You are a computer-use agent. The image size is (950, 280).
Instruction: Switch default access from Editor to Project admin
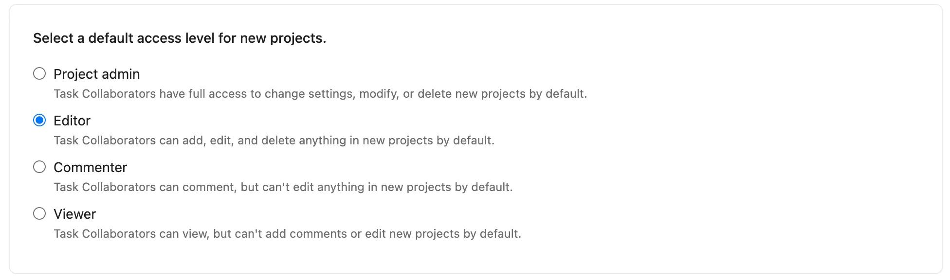(x=39, y=74)
